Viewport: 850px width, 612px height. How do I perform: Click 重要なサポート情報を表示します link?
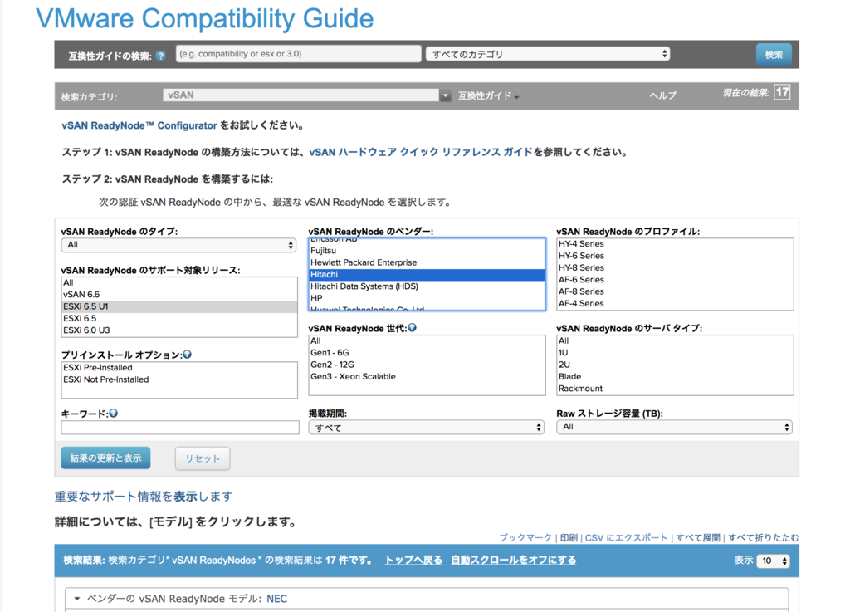144,496
